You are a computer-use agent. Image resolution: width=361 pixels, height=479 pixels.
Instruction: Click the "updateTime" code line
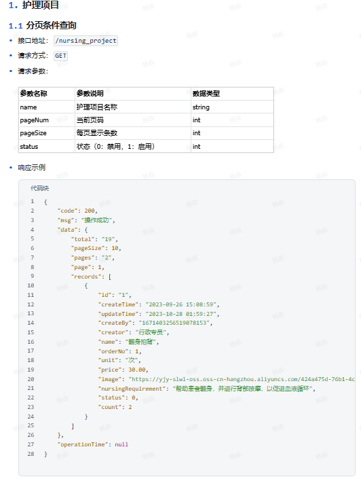point(159,314)
